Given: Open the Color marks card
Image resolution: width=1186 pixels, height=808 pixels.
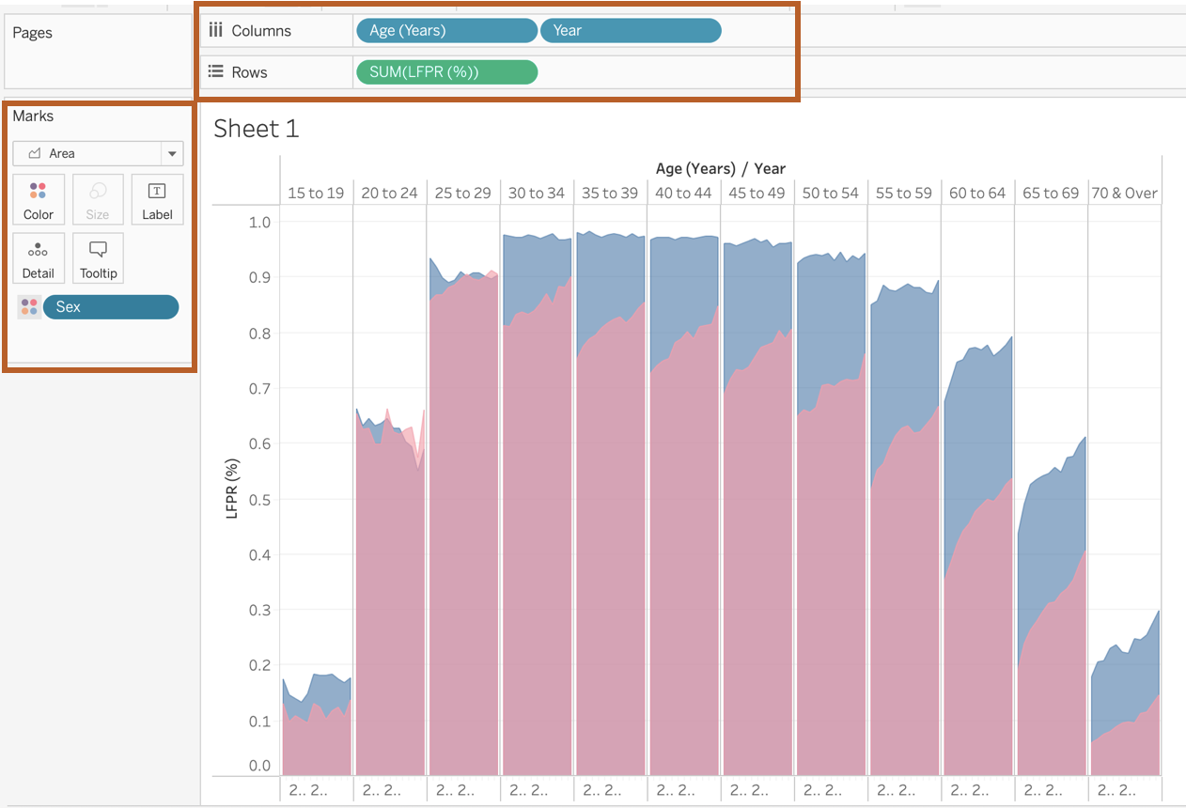Looking at the screenshot, I should point(39,199).
